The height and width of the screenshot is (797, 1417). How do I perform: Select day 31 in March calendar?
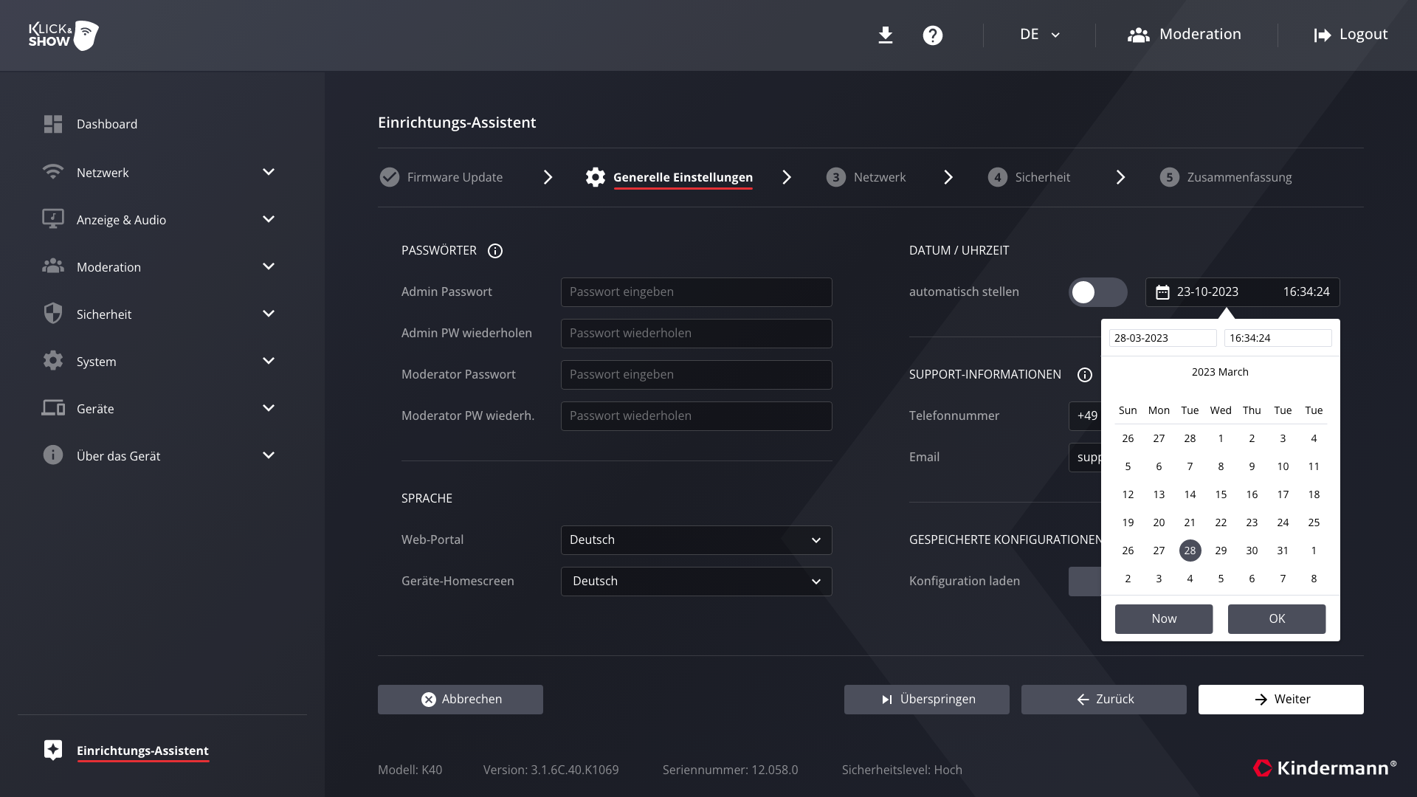pos(1283,551)
